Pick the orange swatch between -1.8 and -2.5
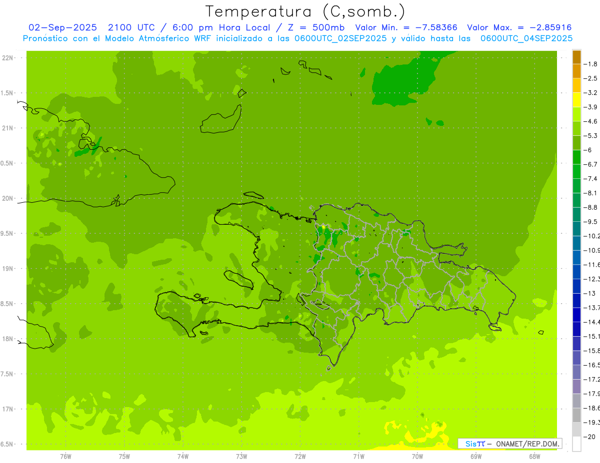 pyautogui.click(x=576, y=71)
